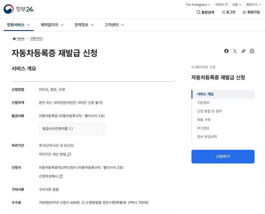Share the page on X
Screen dimensions: 265x214
tap(235, 51)
